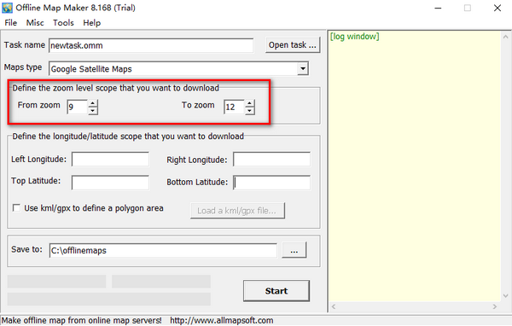Enable 'Use kml/gpx to define a polygon area'
The image size is (512, 326).
tap(16, 207)
